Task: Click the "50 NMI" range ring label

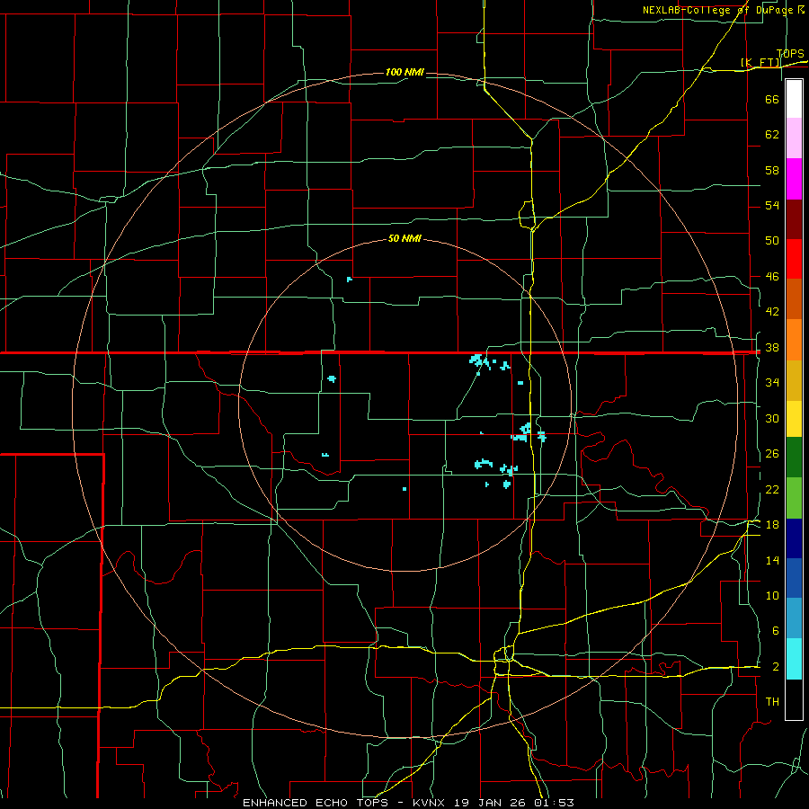Action: 404,238
